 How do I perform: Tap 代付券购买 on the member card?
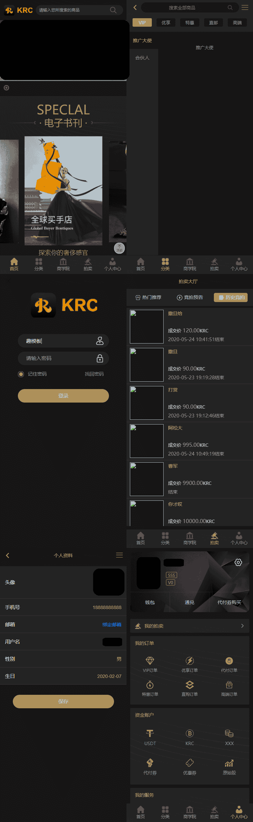point(229,602)
